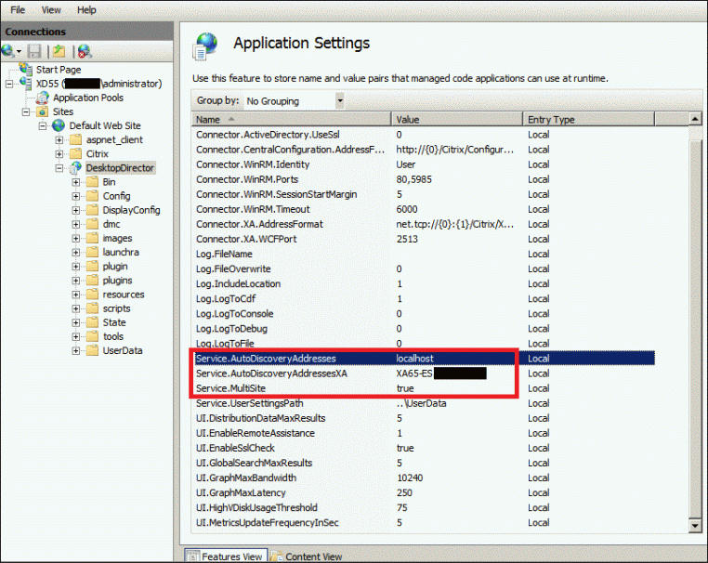Select UI.EnableRemoteAssistance setting
The height and width of the screenshot is (563, 708).
pos(424,433)
